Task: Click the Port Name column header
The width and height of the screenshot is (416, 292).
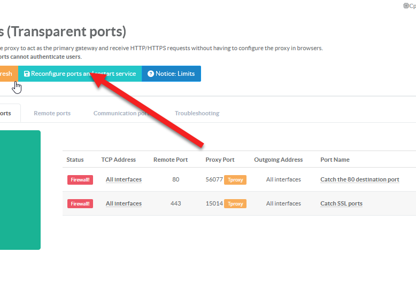Action: pos(335,160)
